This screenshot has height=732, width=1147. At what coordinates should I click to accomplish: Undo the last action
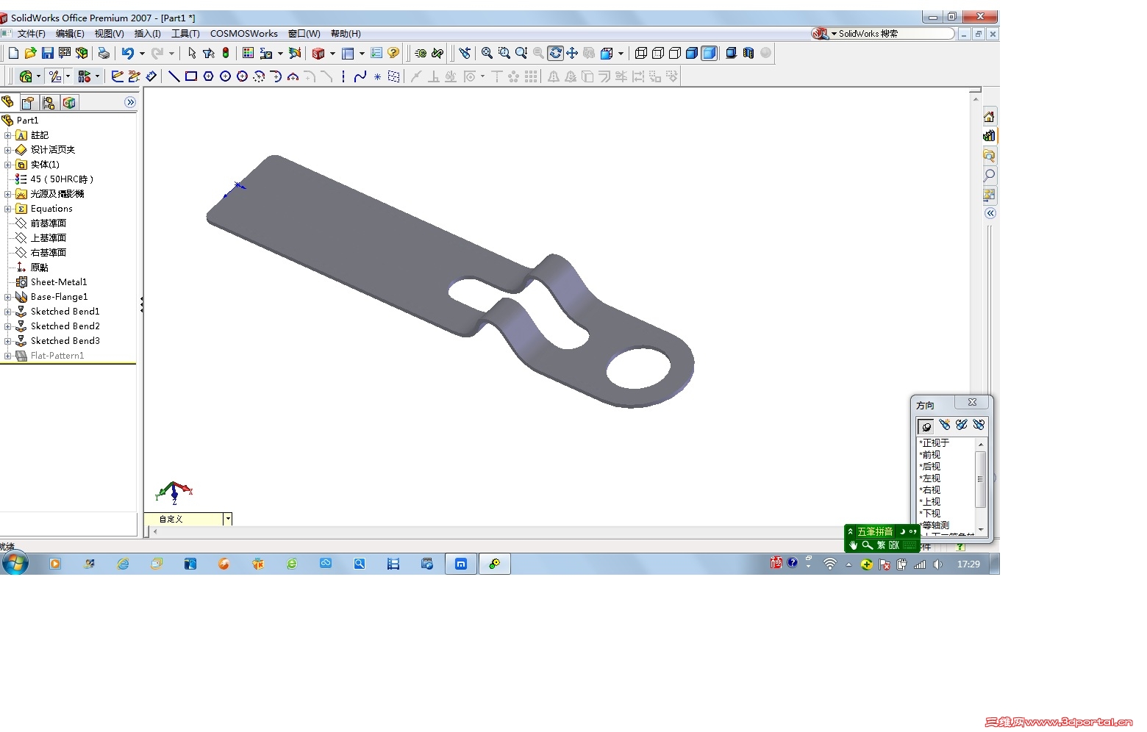pyautogui.click(x=128, y=53)
